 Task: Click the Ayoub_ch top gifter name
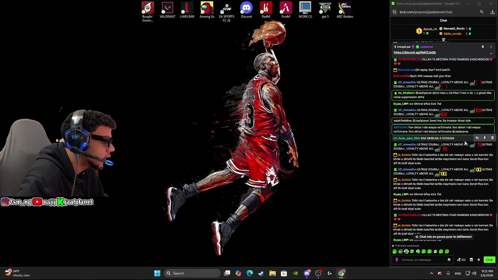tap(430, 29)
